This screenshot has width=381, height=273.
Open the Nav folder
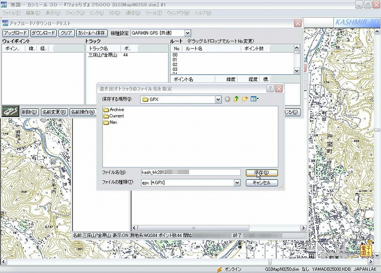click(x=110, y=122)
